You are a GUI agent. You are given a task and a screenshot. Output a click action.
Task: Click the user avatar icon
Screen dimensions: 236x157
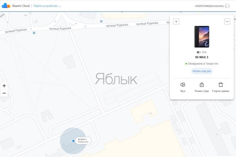[227, 6]
